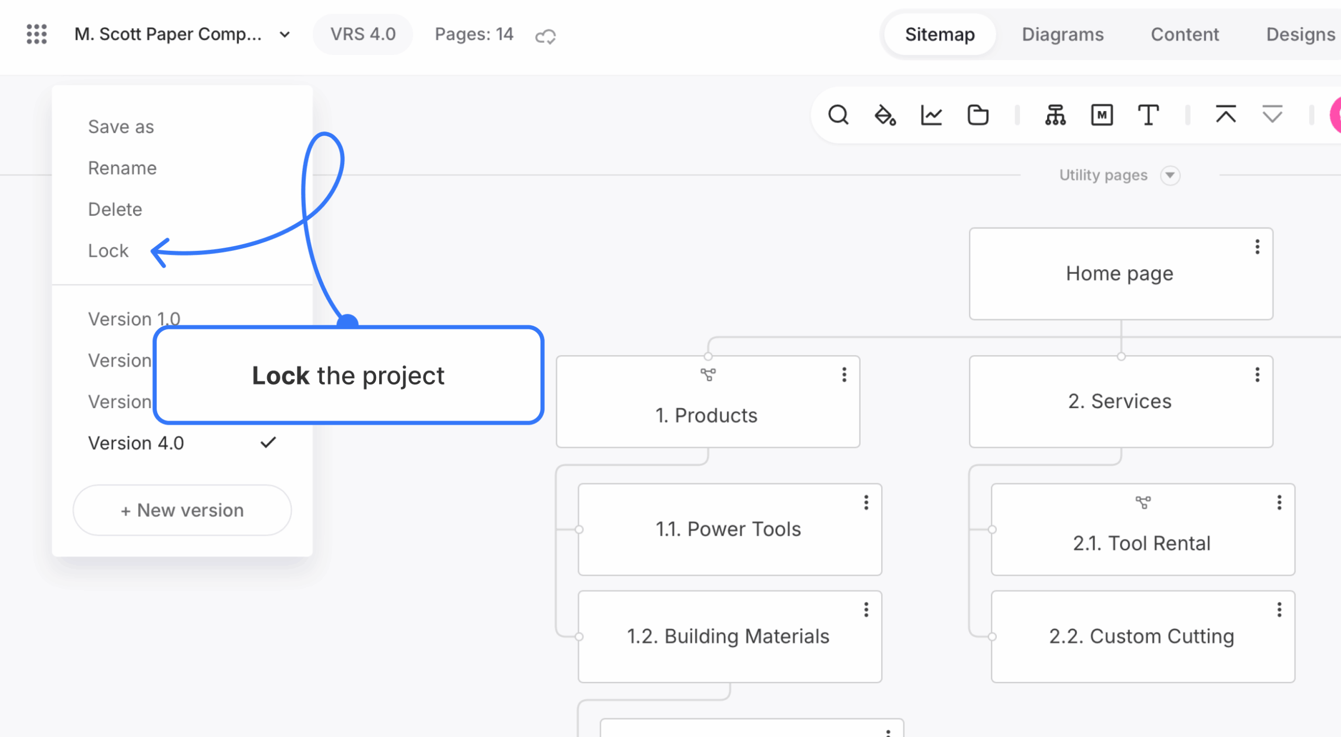Open the sitemap hierarchy structure tool
This screenshot has height=737, width=1341.
coord(1056,115)
